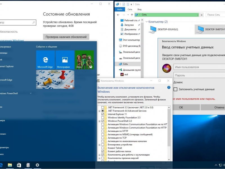This screenshot has height=169, width=225.
Task: Uncheck Internet Explorer 11 component
Action: click(x=103, y=114)
